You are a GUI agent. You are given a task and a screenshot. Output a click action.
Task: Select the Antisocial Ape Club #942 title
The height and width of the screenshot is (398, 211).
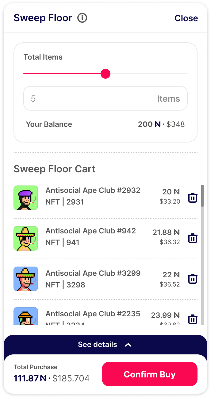click(x=91, y=231)
